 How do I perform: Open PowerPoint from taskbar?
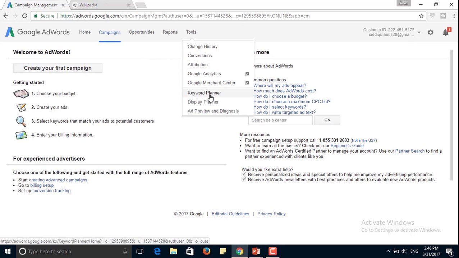[256, 252]
